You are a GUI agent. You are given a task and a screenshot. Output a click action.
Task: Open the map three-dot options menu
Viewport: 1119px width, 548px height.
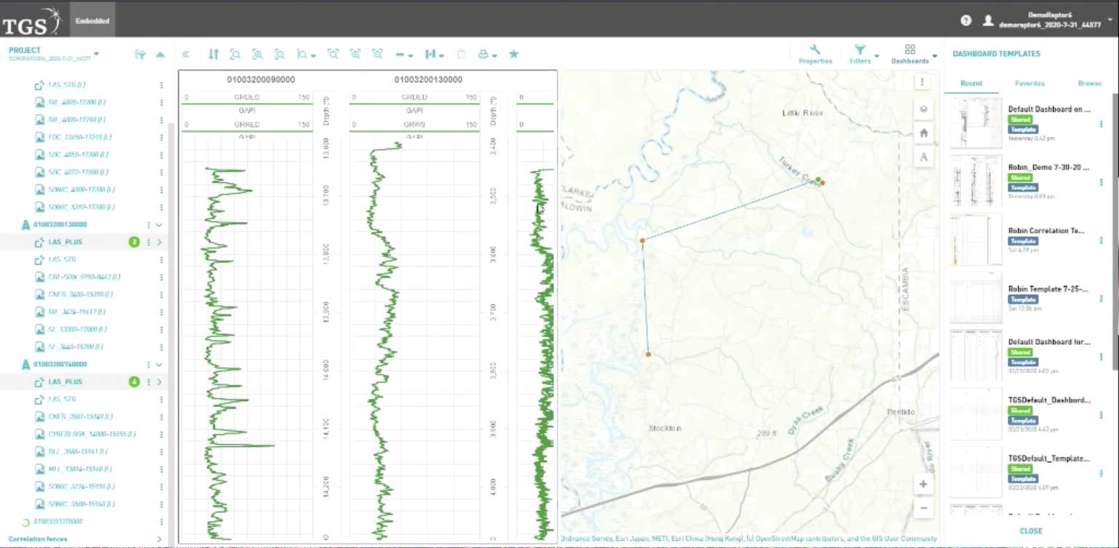[x=922, y=82]
